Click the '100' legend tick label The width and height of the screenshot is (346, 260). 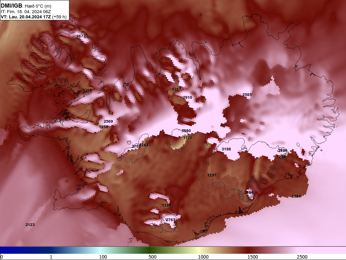[103, 257]
